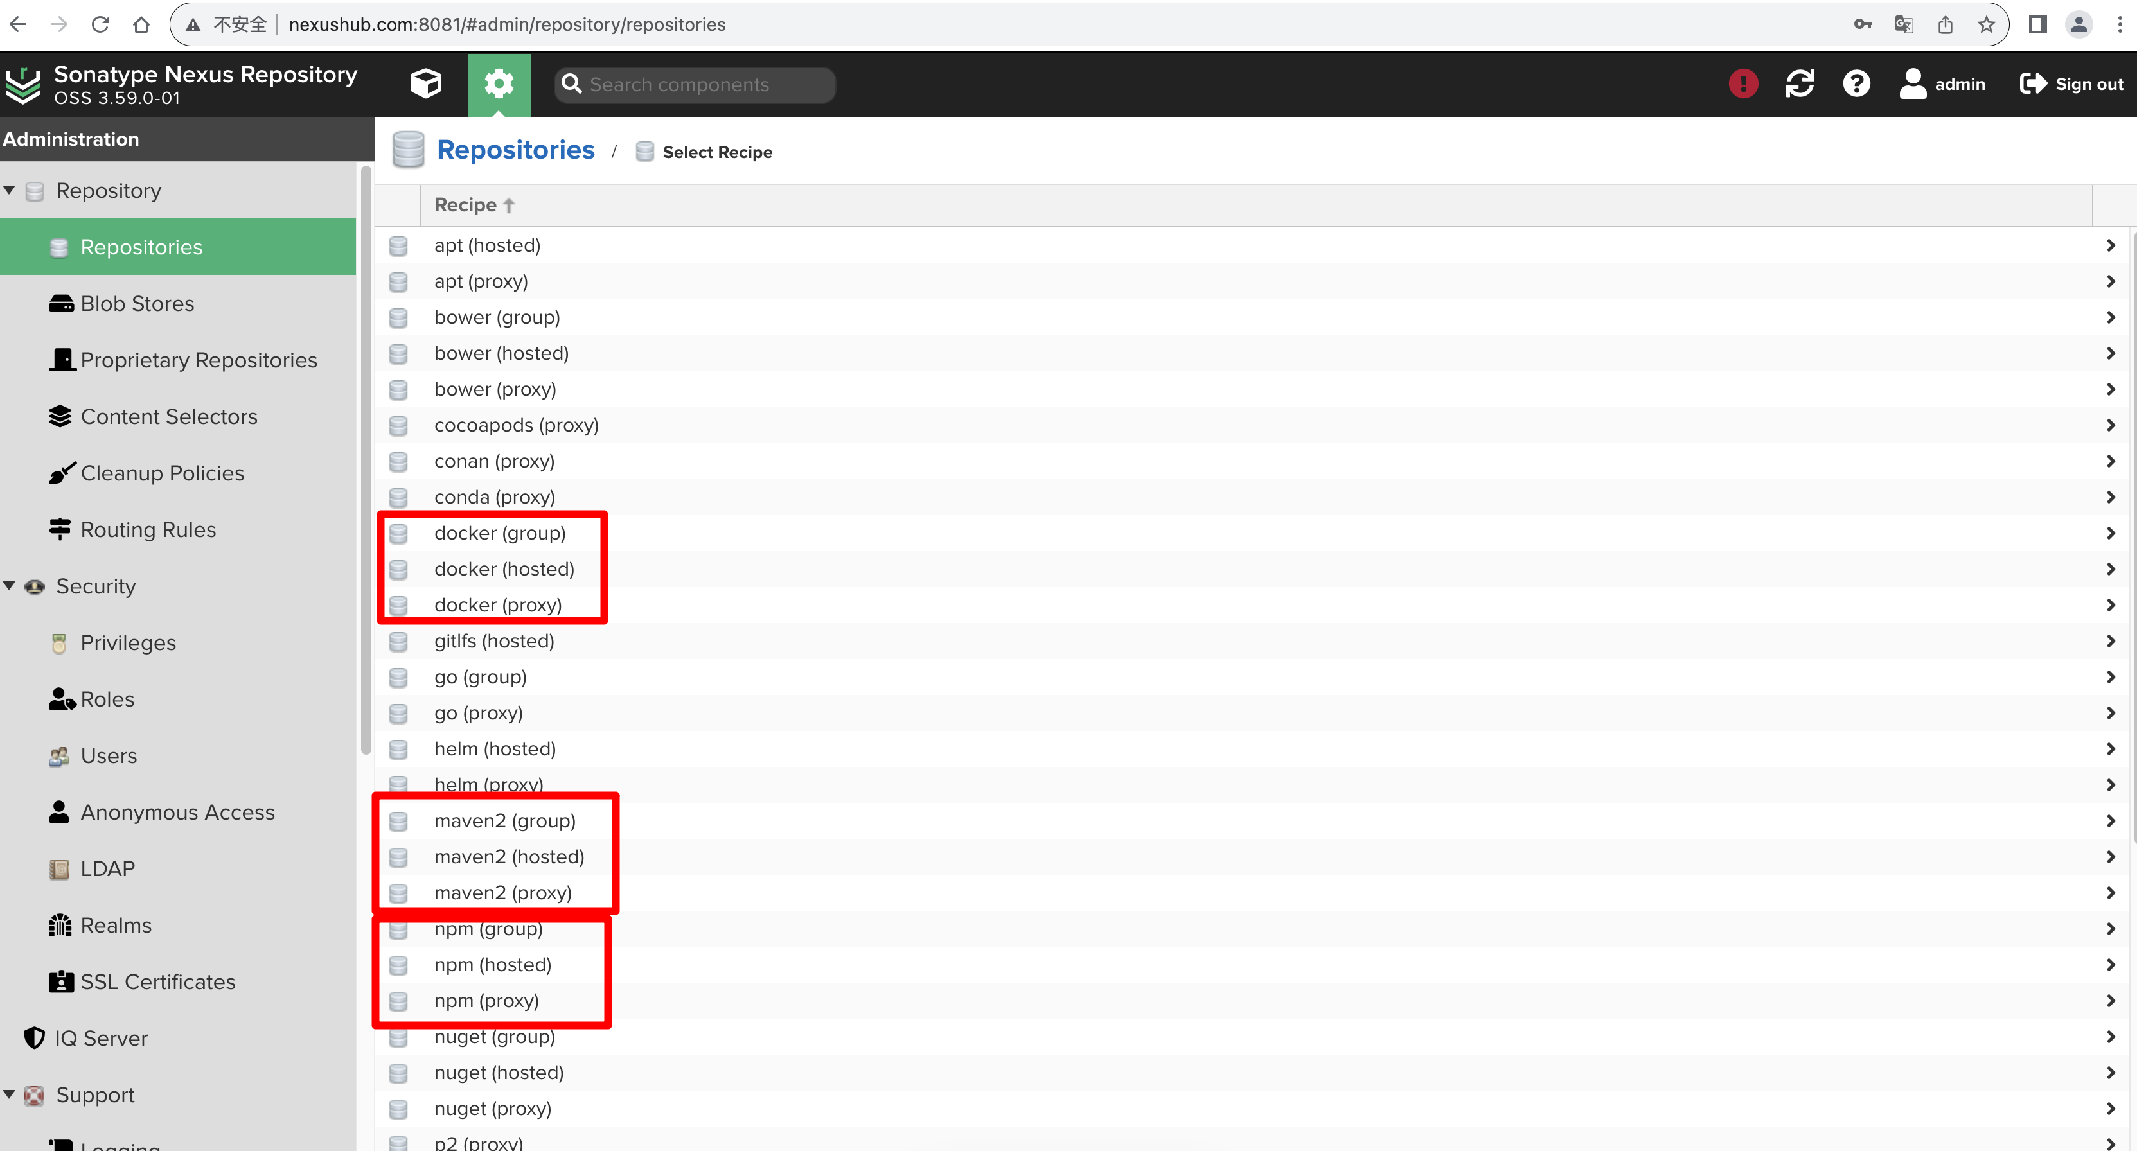Collapse the Repository tree section
This screenshot has width=2137, height=1151.
pyautogui.click(x=10, y=190)
